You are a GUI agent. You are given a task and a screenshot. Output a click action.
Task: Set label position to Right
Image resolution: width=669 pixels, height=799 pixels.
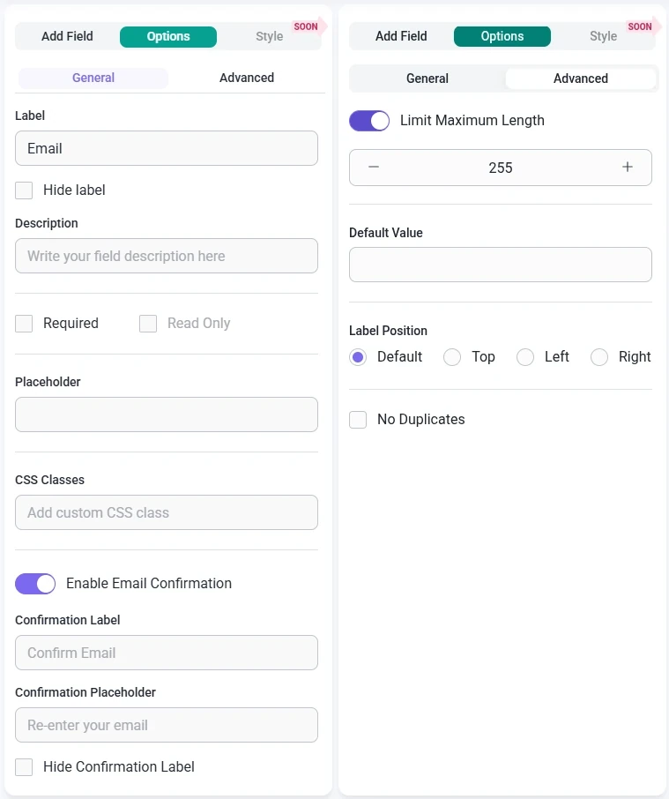point(599,357)
